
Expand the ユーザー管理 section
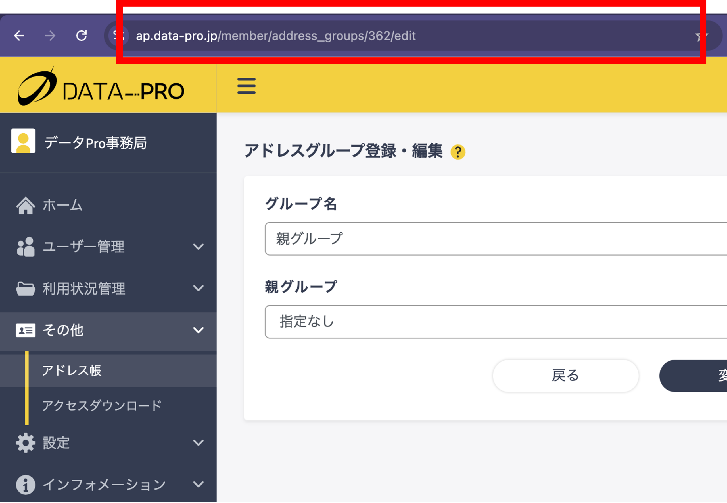tap(198, 247)
